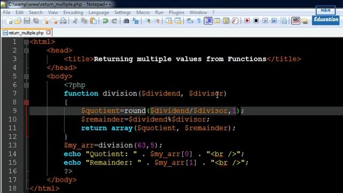Collapse the html fold marker on line 1

(26, 42)
